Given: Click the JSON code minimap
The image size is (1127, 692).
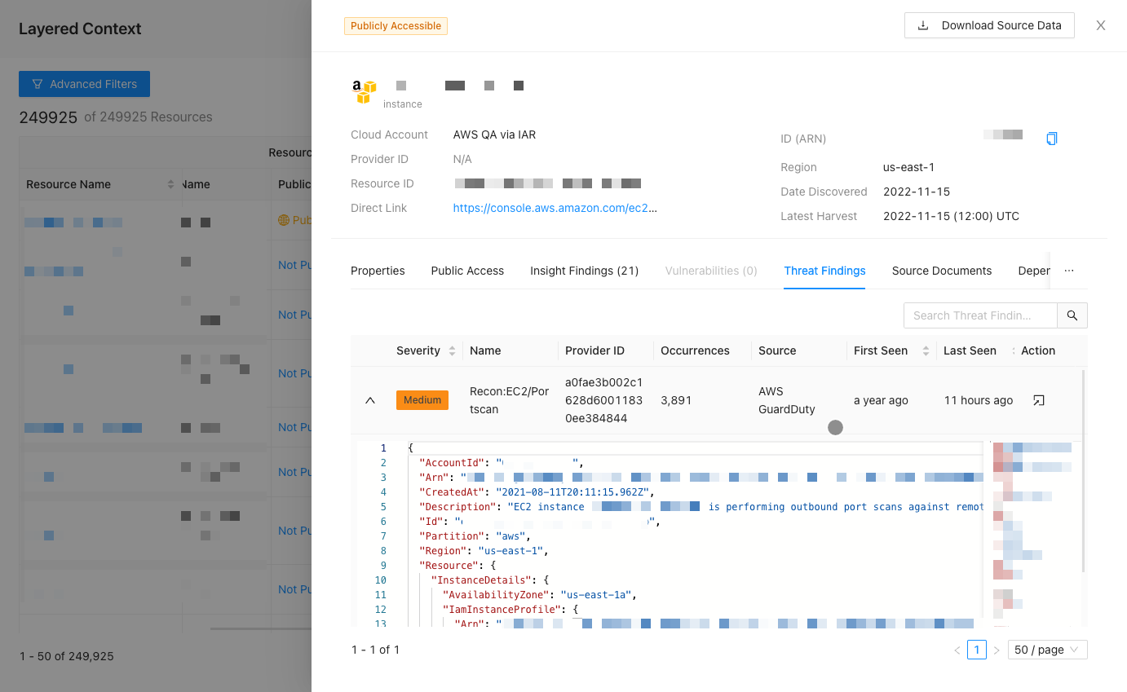Looking at the screenshot, I should [1032, 534].
